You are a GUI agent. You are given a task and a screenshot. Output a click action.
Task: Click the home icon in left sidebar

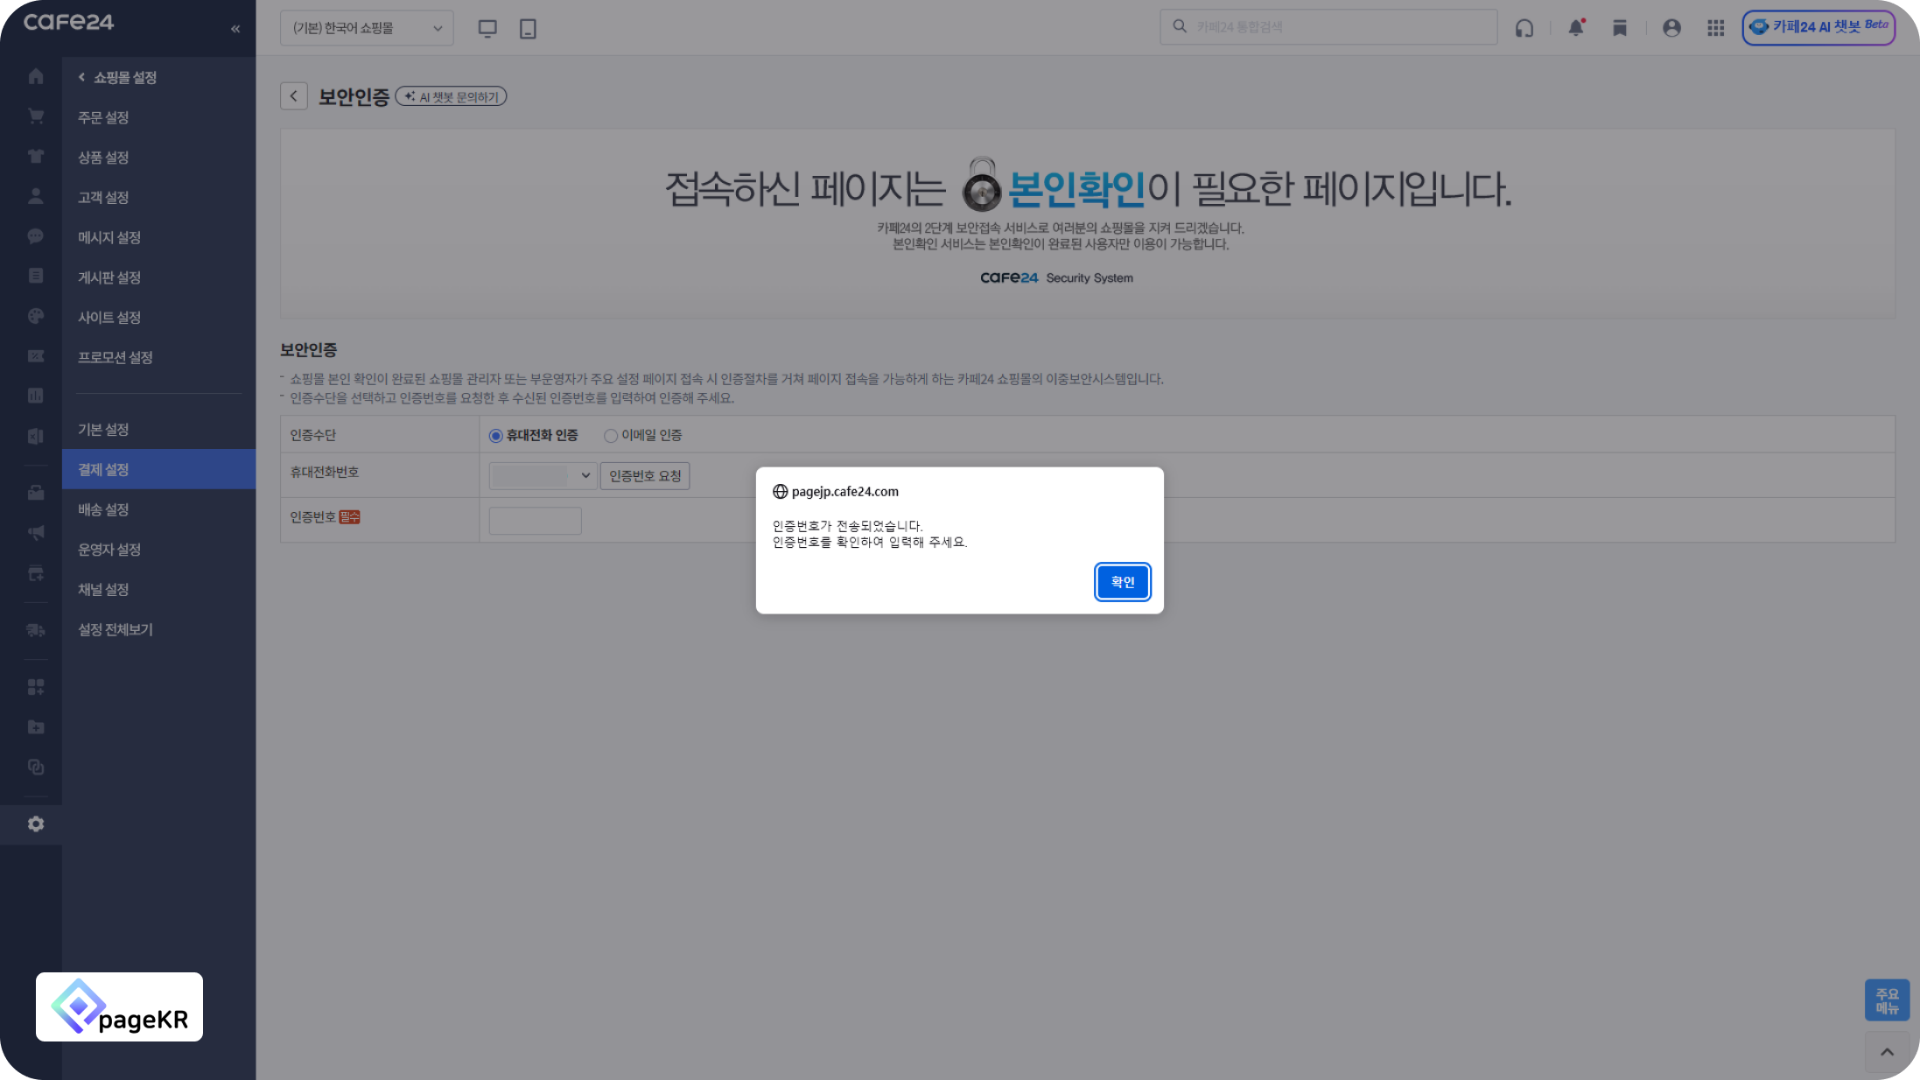coord(36,76)
